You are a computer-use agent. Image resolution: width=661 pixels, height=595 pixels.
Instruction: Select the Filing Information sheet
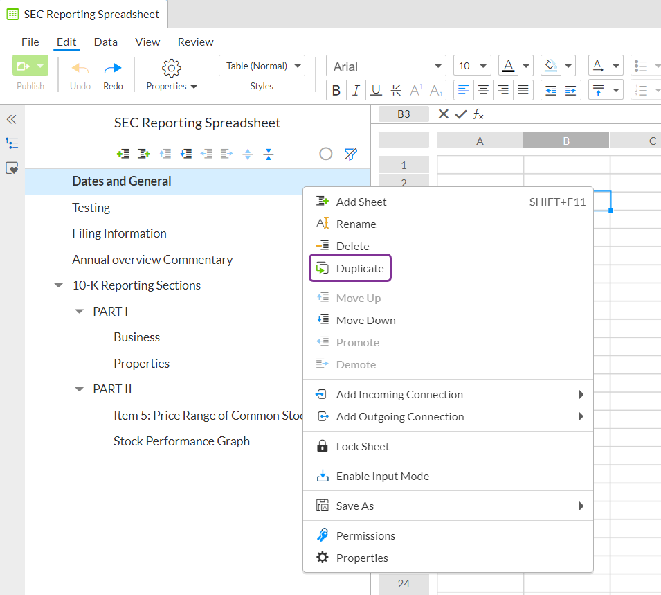[119, 233]
